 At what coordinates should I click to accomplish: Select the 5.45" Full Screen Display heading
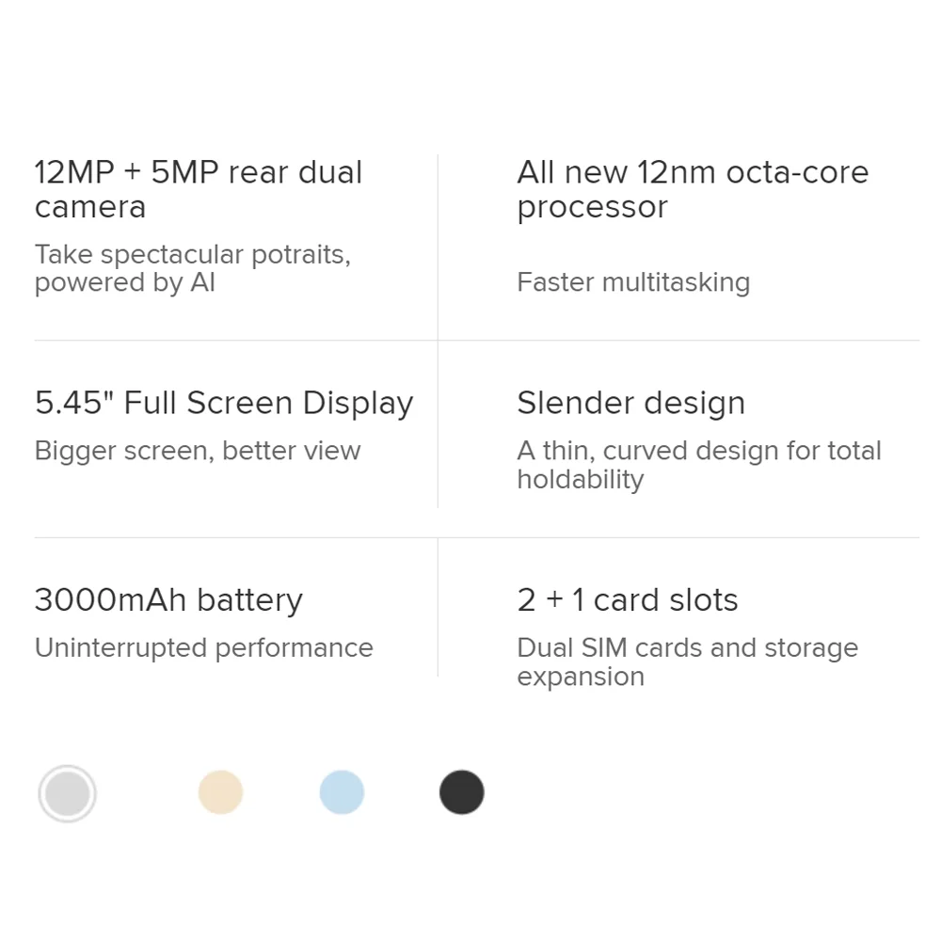224,403
